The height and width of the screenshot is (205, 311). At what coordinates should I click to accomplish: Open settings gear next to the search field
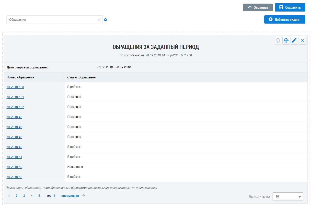click(x=106, y=20)
